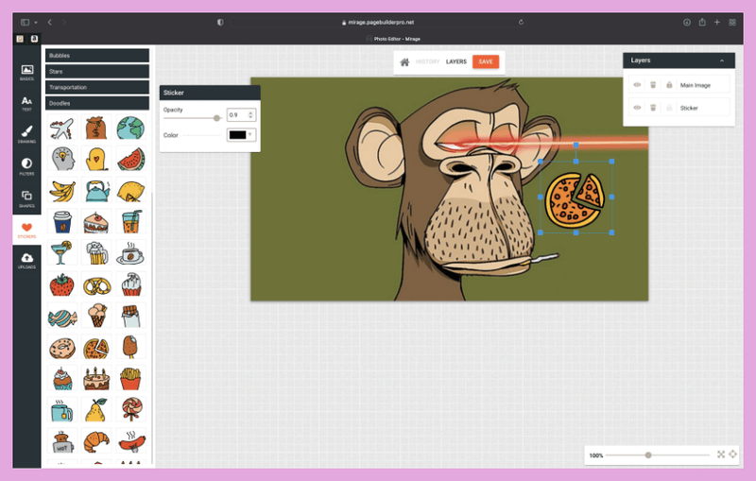Viewport: 756px width, 481px height.
Task: Open browser downloads icon
Action: 687,22
